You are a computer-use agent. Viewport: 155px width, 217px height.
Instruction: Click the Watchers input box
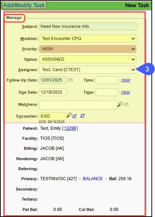78,105
